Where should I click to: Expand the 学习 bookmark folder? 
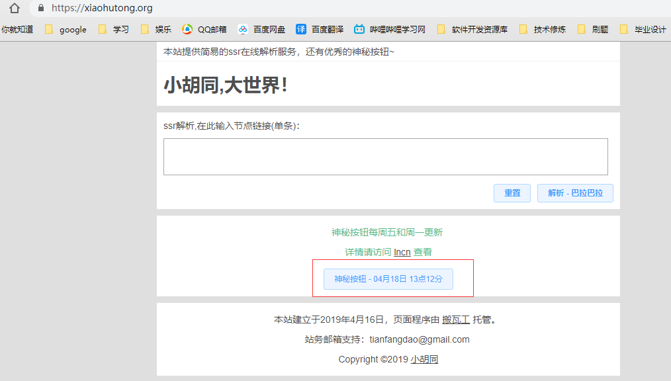pos(113,29)
